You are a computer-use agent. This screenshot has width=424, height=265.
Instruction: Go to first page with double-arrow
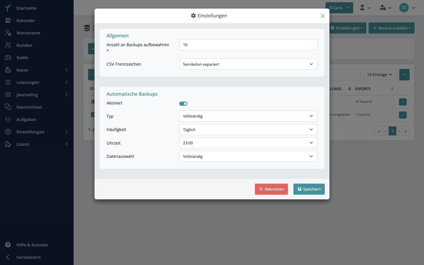(x=379, y=131)
